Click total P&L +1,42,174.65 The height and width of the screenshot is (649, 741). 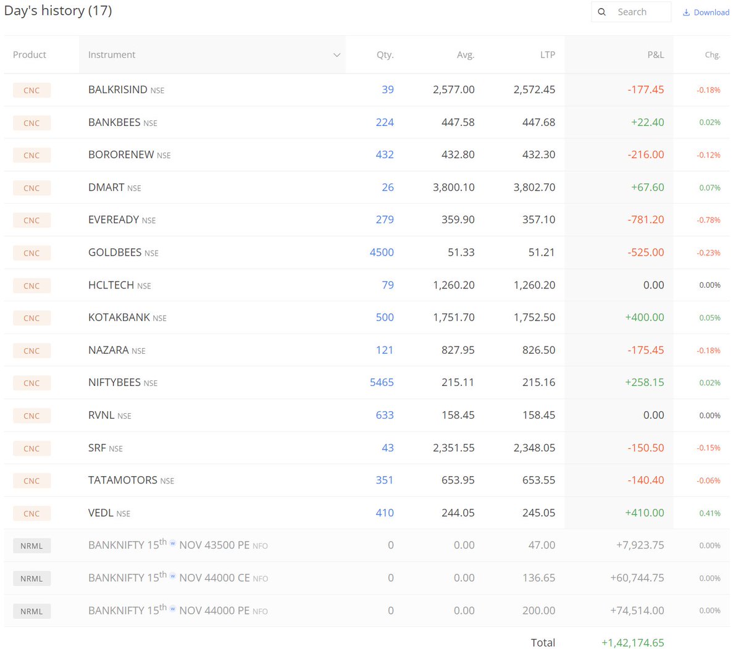[x=633, y=643]
